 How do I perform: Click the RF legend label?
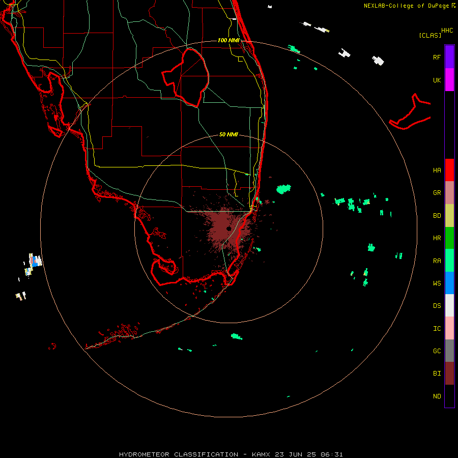437,57
